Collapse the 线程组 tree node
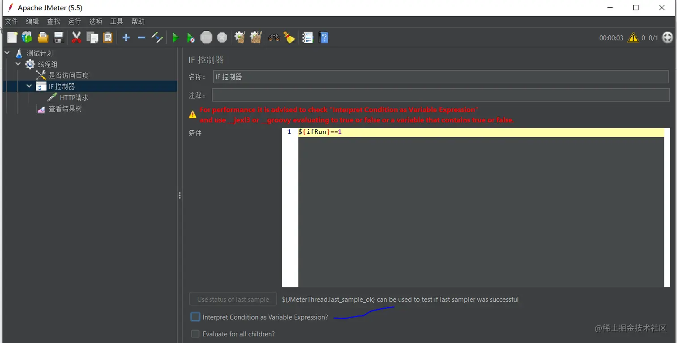Screen dimensions: 677x343 point(18,64)
